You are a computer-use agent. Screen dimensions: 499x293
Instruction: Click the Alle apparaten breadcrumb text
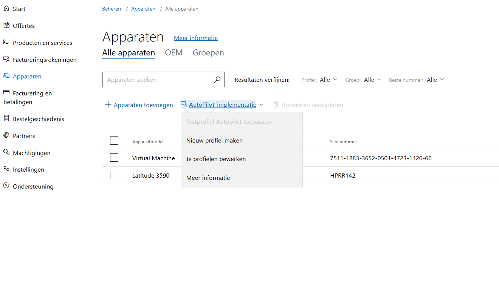182,9
